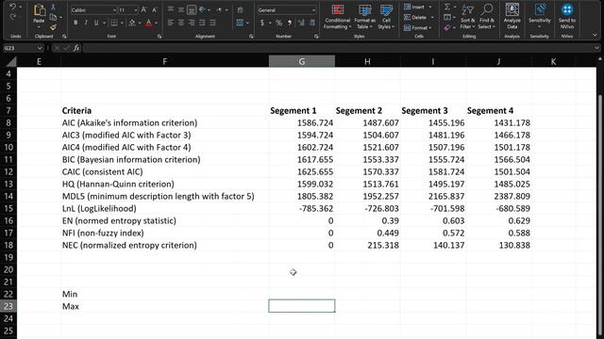Screen dimensions: 604x339
Task: Middle align cell contents
Action: point(180,9)
